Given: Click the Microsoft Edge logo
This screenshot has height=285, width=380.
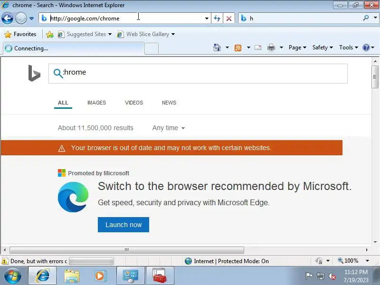Looking at the screenshot, I should tap(73, 197).
